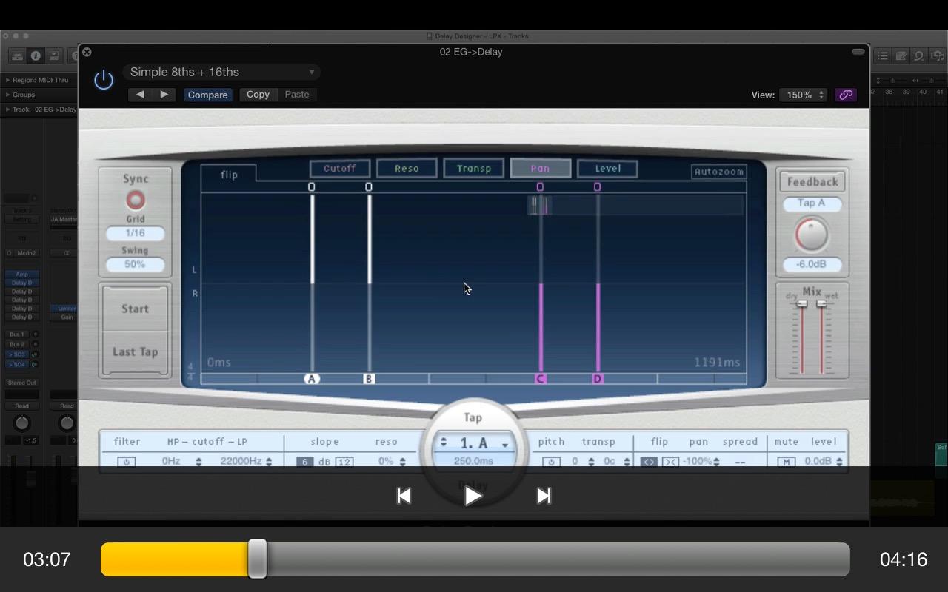Image resolution: width=948 pixels, height=592 pixels.
Task: Toggle the Inspector info icon in Logic
Action: click(x=36, y=56)
